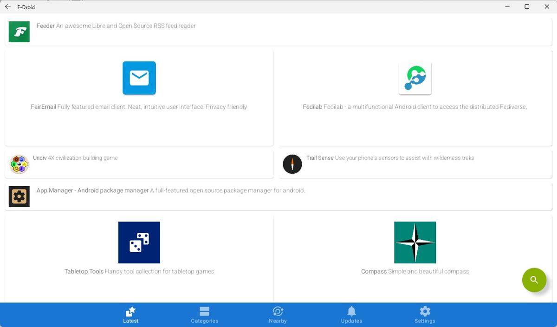Select the Latest tab
557x327 pixels.
pos(130,314)
